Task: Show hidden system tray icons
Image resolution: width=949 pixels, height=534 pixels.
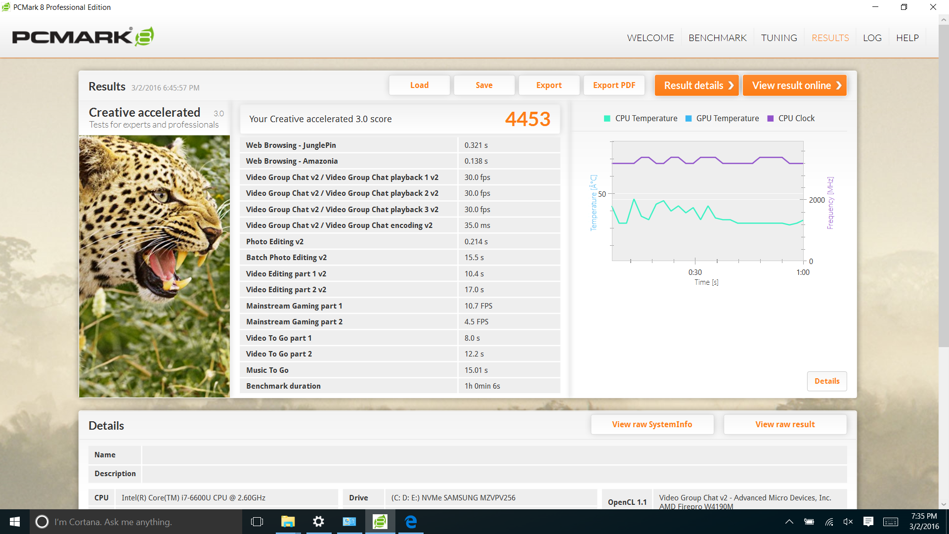Action: (789, 522)
